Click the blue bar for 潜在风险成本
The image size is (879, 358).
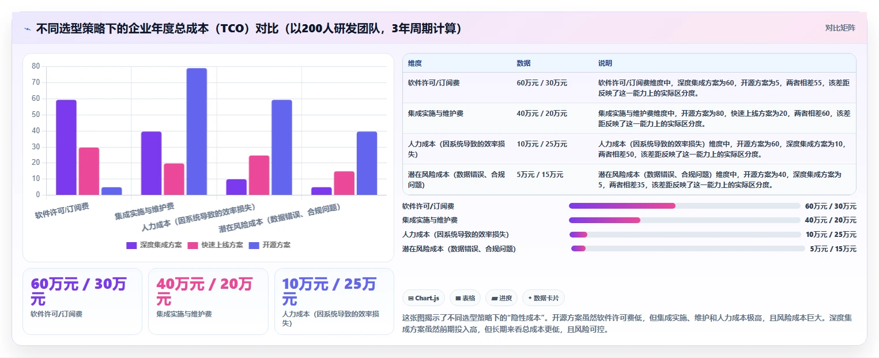click(x=367, y=163)
